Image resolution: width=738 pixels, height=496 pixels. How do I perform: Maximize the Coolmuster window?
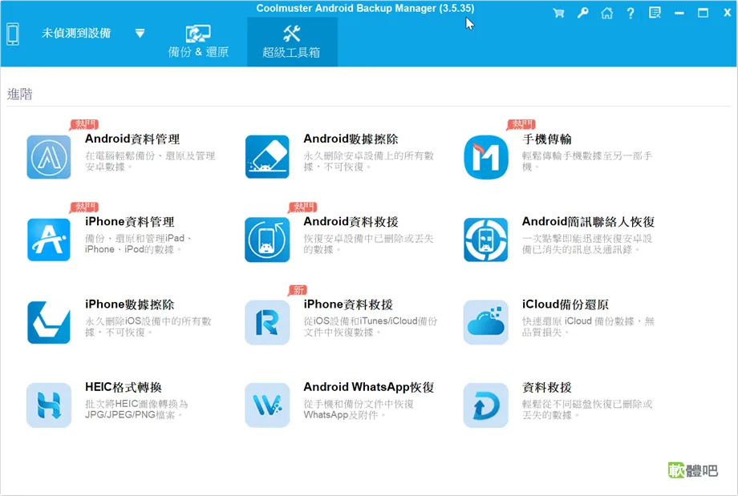[x=703, y=13]
